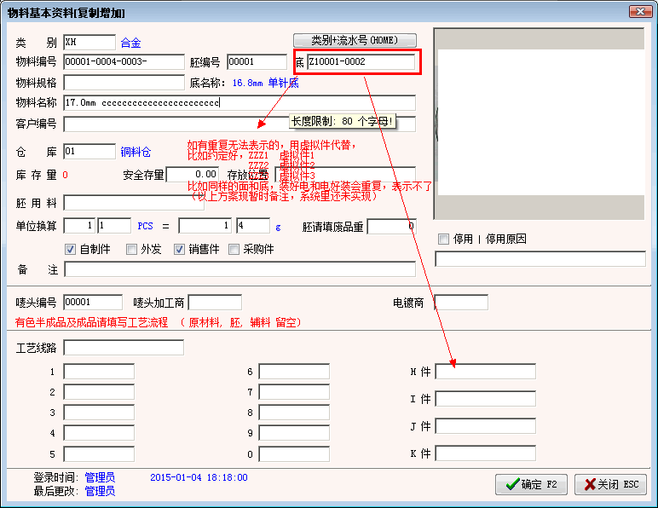The image size is (658, 508).
Task: Click the 唛头编号 field 00001
Action: coord(93,302)
